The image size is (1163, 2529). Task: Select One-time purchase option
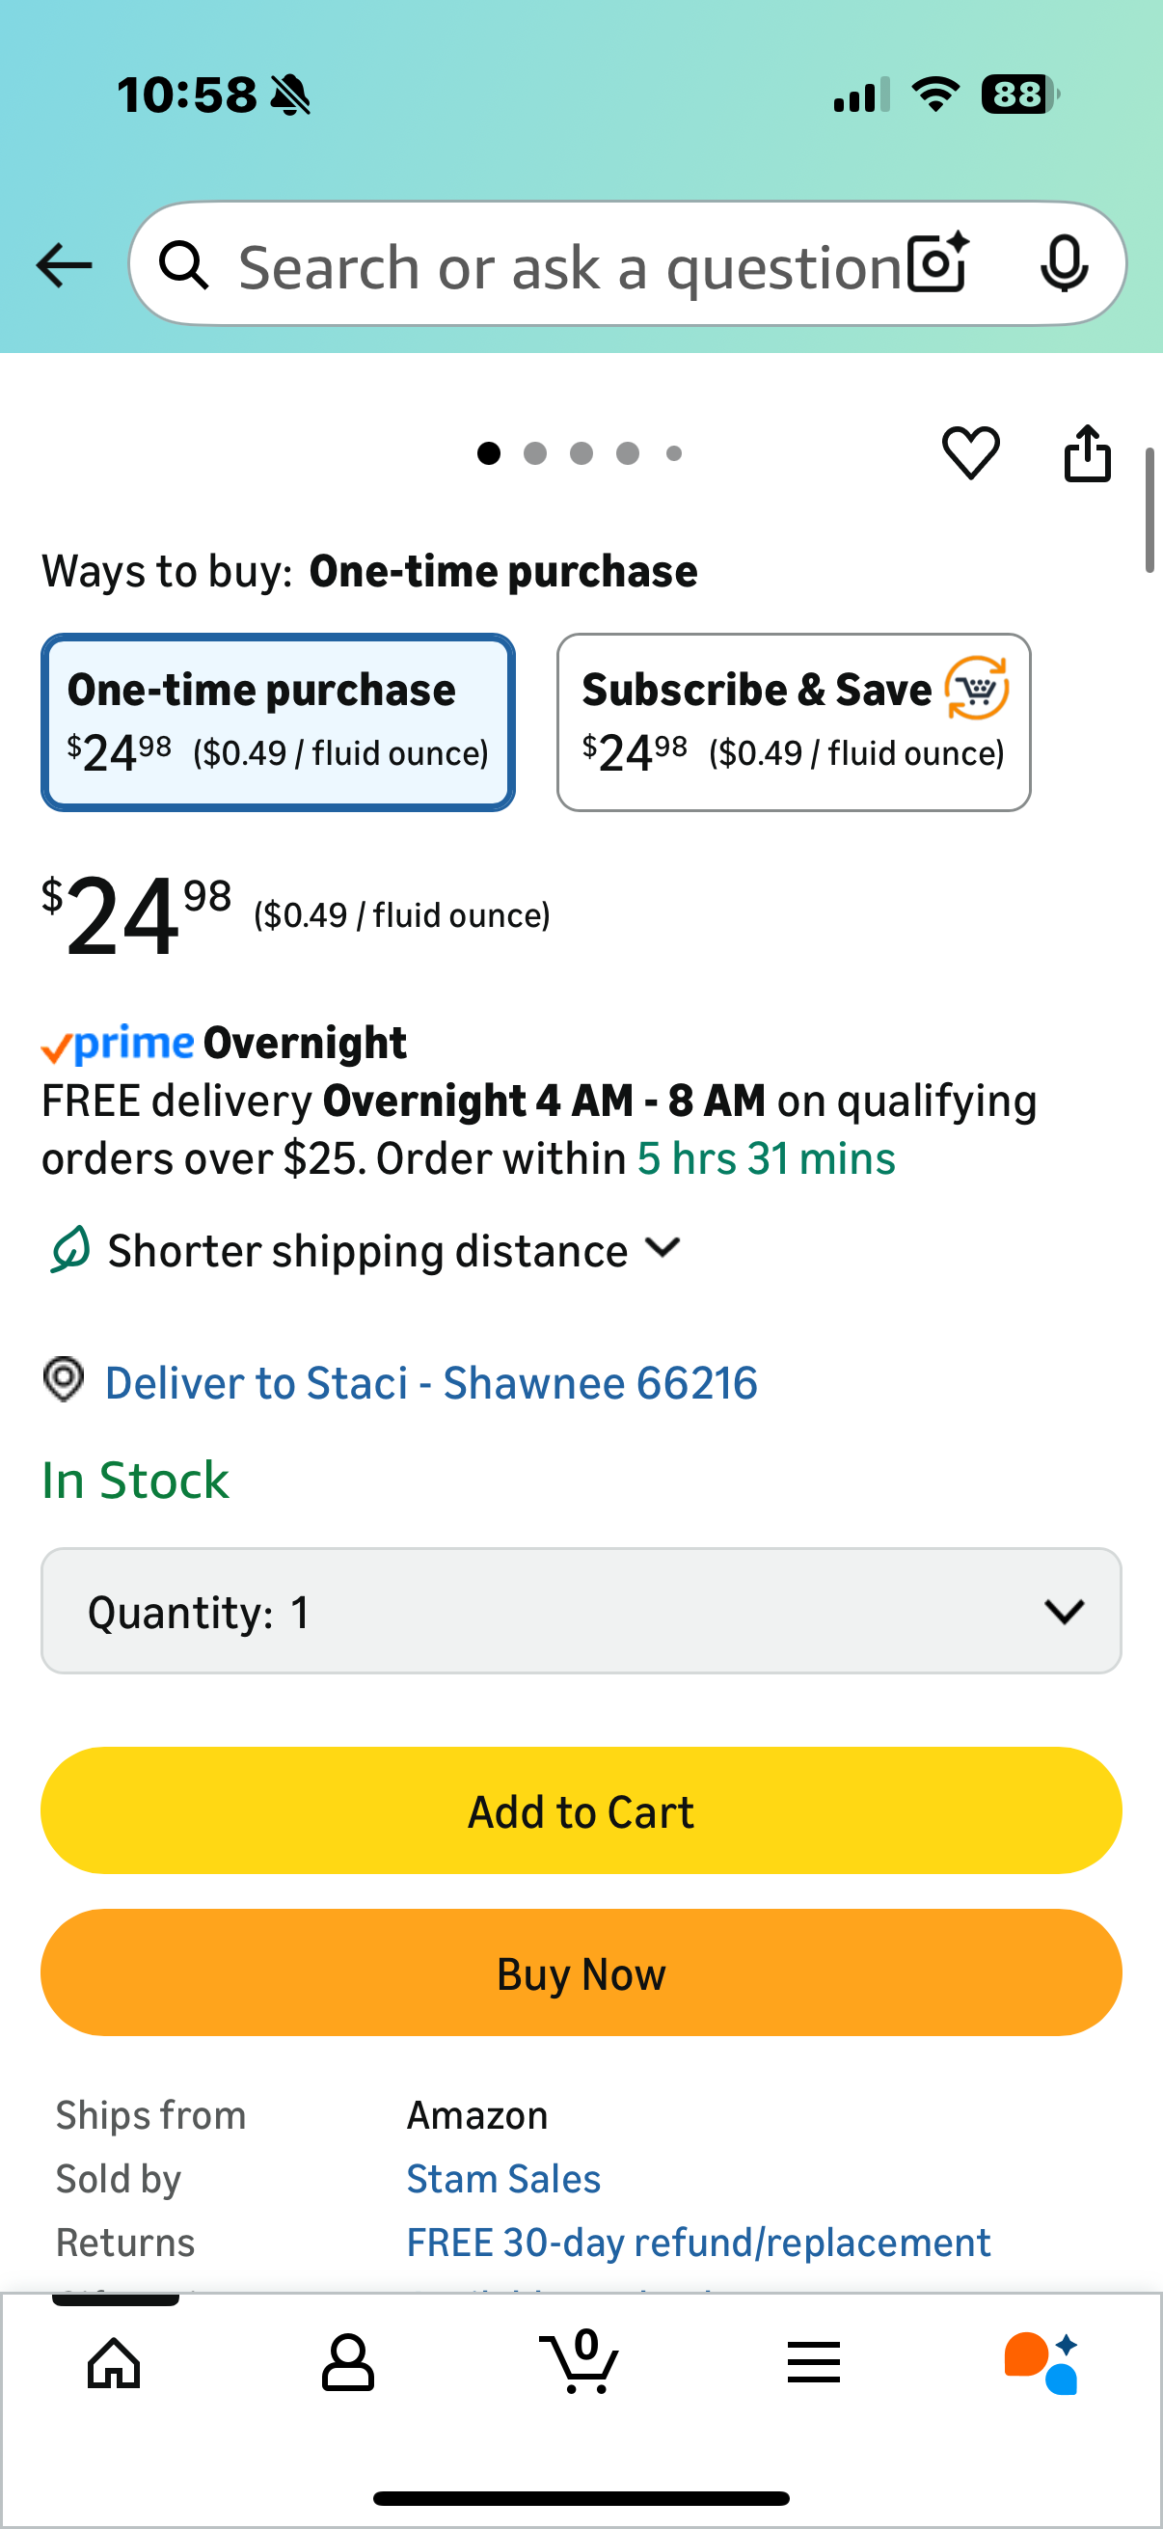coord(278,721)
